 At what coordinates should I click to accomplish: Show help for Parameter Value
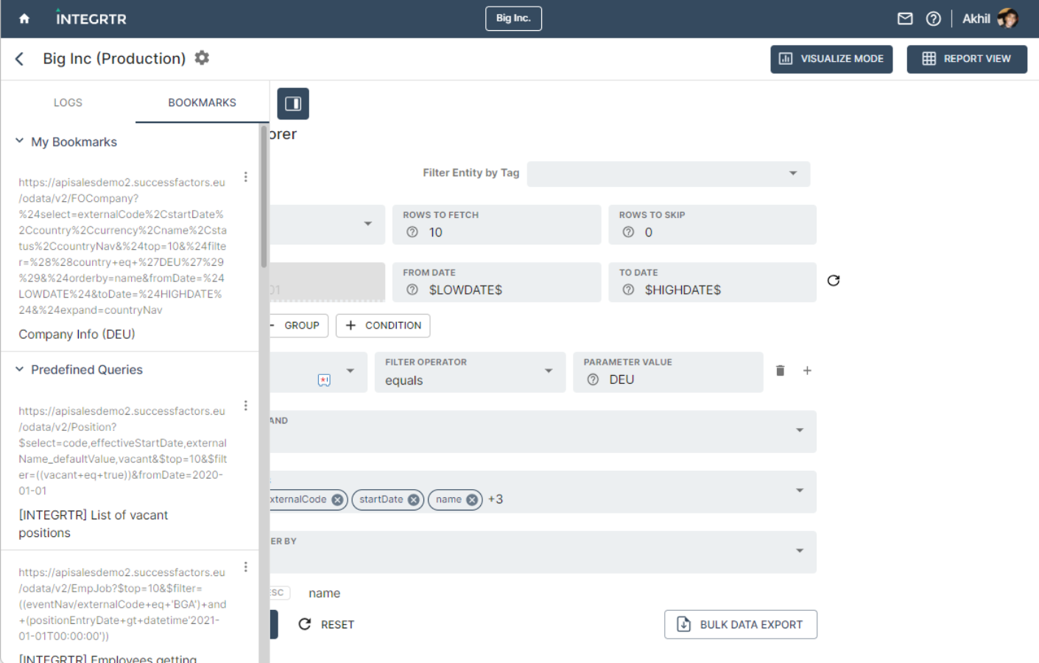coord(593,379)
